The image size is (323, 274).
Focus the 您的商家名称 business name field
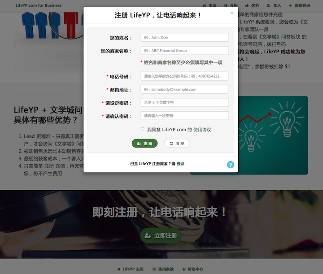(x=184, y=50)
